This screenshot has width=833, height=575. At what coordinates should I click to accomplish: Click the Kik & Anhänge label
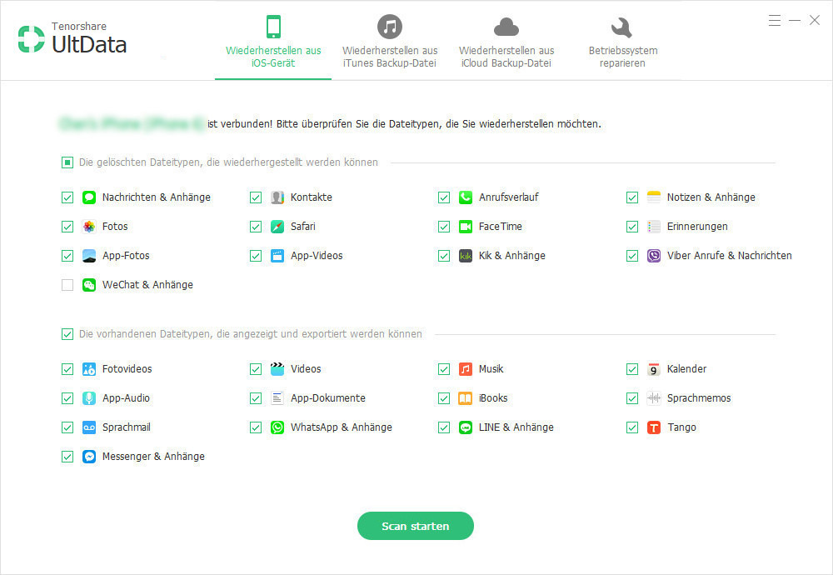click(511, 256)
